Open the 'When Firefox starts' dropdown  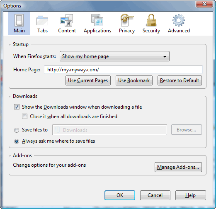(x=114, y=56)
